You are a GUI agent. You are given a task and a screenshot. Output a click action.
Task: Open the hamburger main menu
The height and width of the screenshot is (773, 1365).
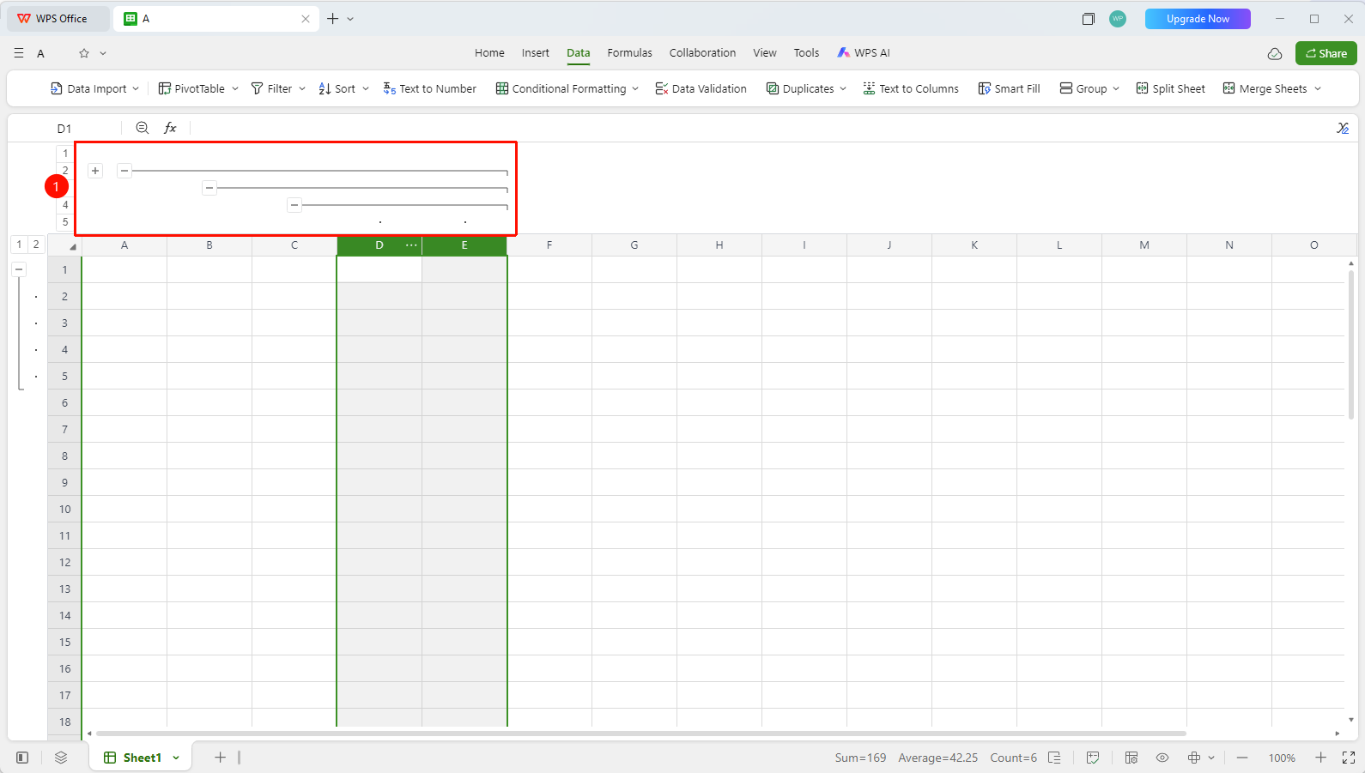click(19, 53)
